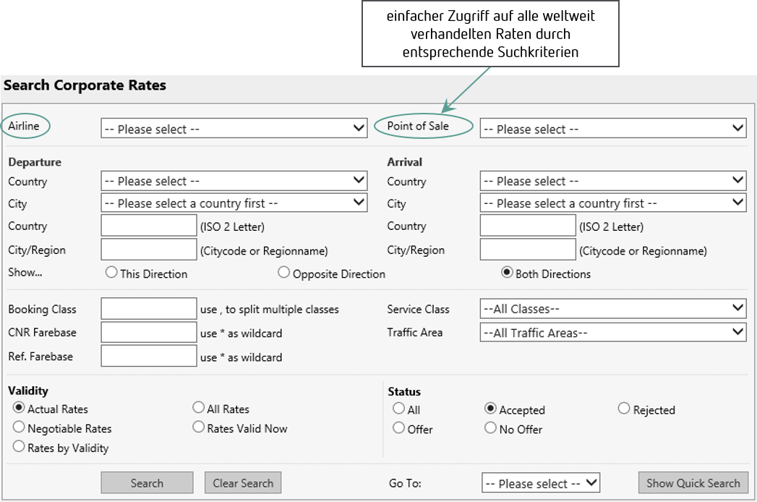The width and height of the screenshot is (757, 502).
Task: Choose the Opposite Direction option
Action: click(284, 273)
